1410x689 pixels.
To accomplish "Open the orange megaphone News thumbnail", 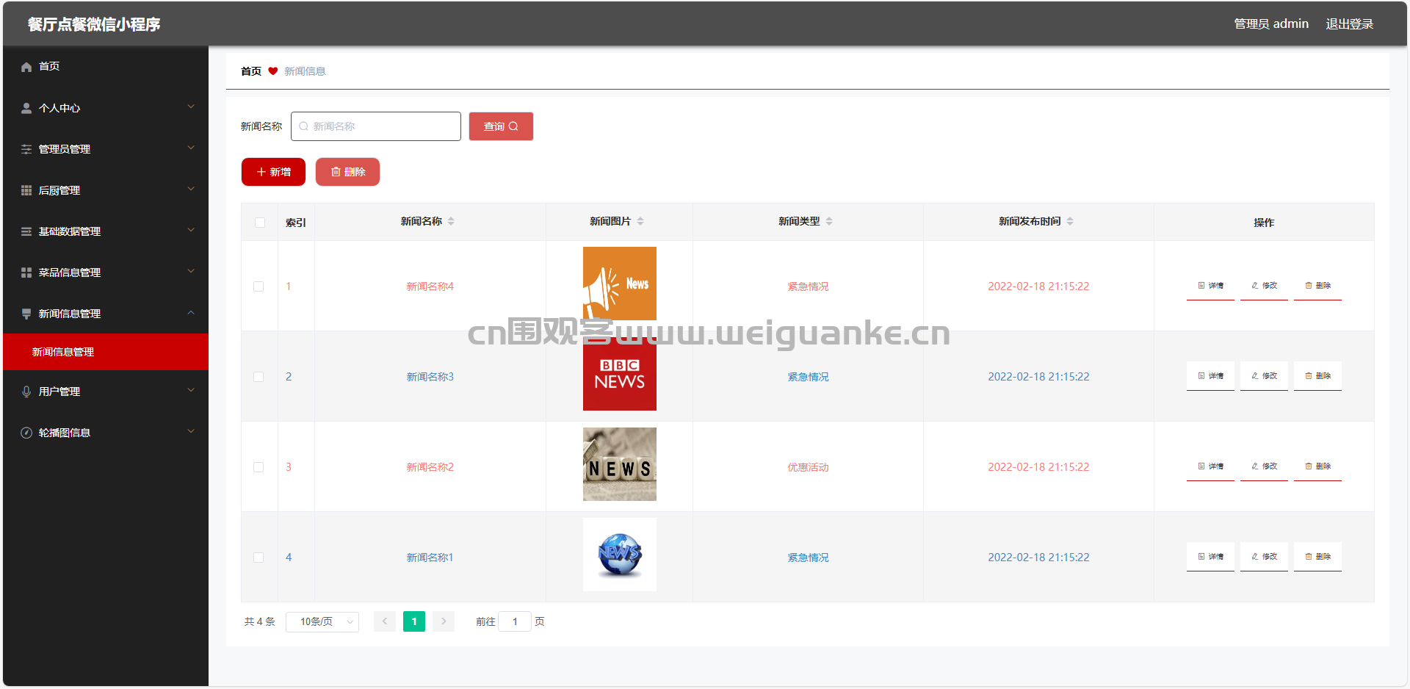I will click(620, 284).
